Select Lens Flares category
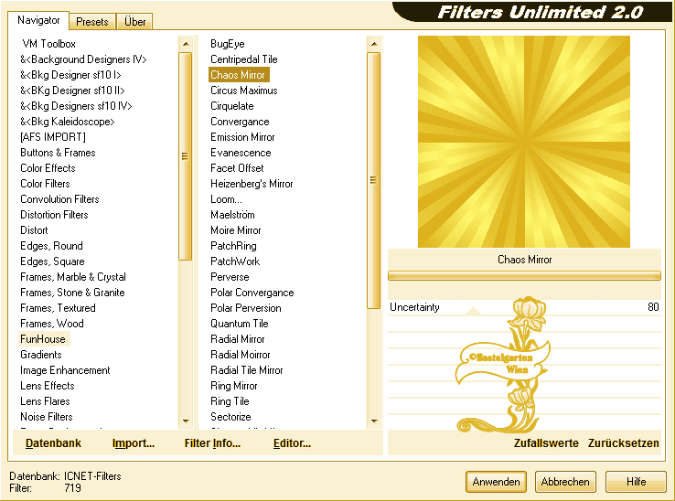The image size is (675, 501). click(x=45, y=401)
